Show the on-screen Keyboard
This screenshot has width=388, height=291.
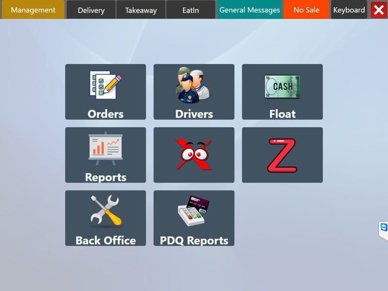[349, 10]
